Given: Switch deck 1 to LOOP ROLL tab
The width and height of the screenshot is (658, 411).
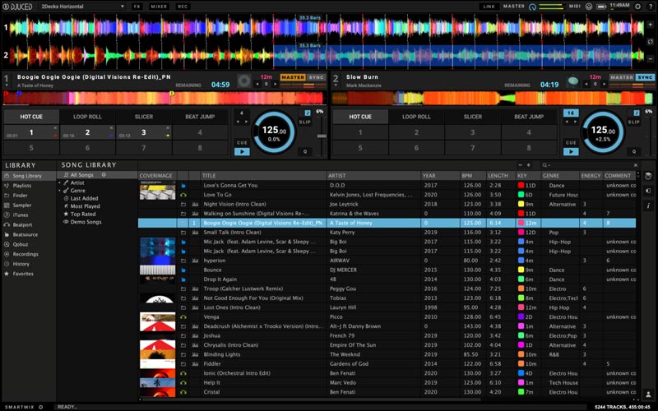Looking at the screenshot, I should [x=87, y=117].
